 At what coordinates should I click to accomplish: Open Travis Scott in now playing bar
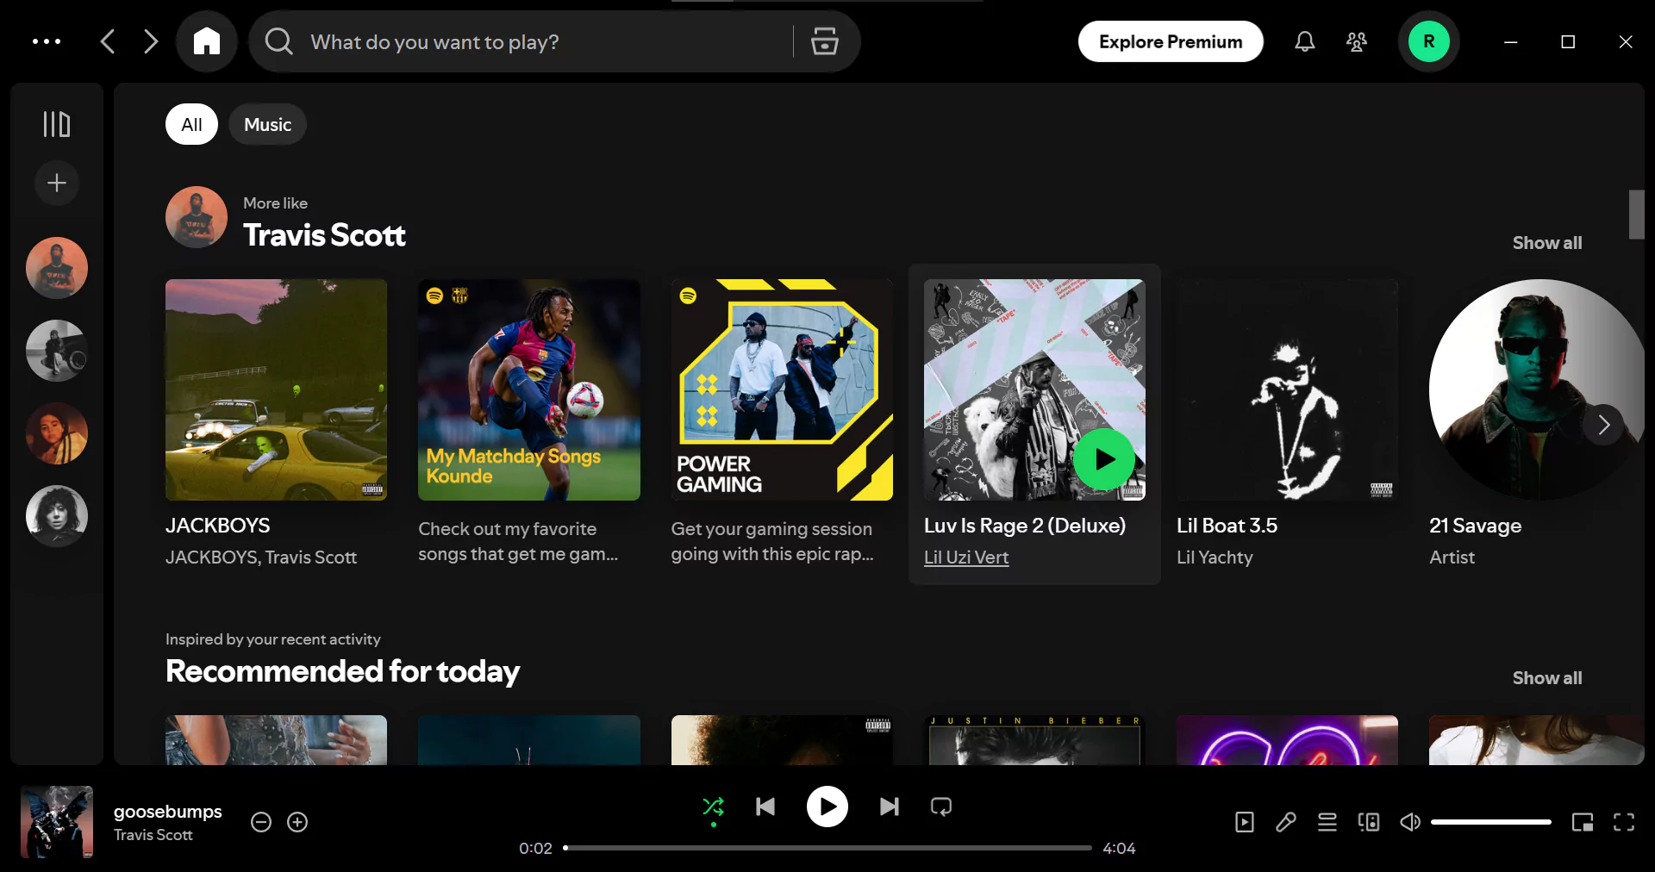153,835
